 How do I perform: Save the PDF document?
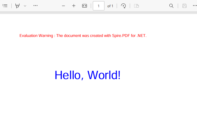(x=184, y=6)
